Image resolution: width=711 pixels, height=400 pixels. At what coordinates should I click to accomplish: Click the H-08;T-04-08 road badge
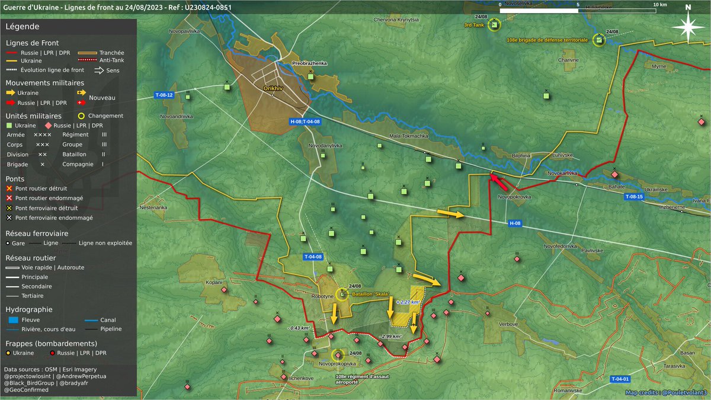pos(305,121)
